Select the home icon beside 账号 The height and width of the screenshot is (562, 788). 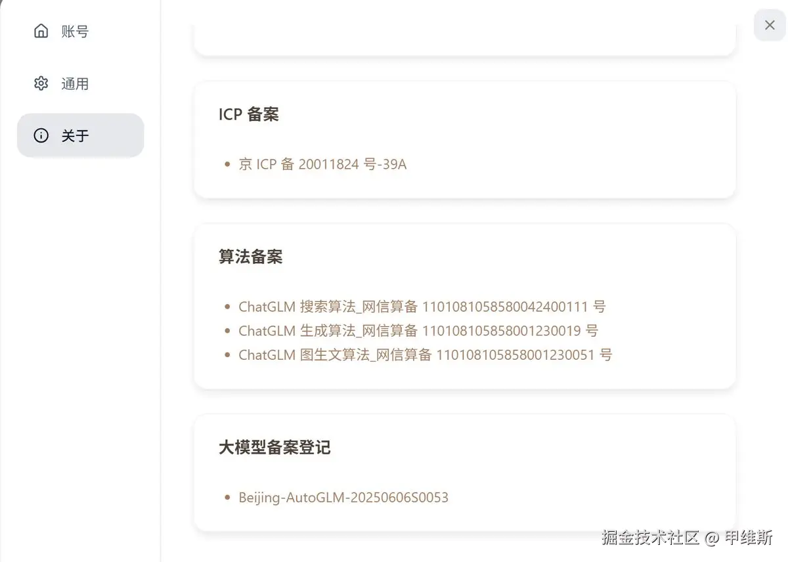41,30
